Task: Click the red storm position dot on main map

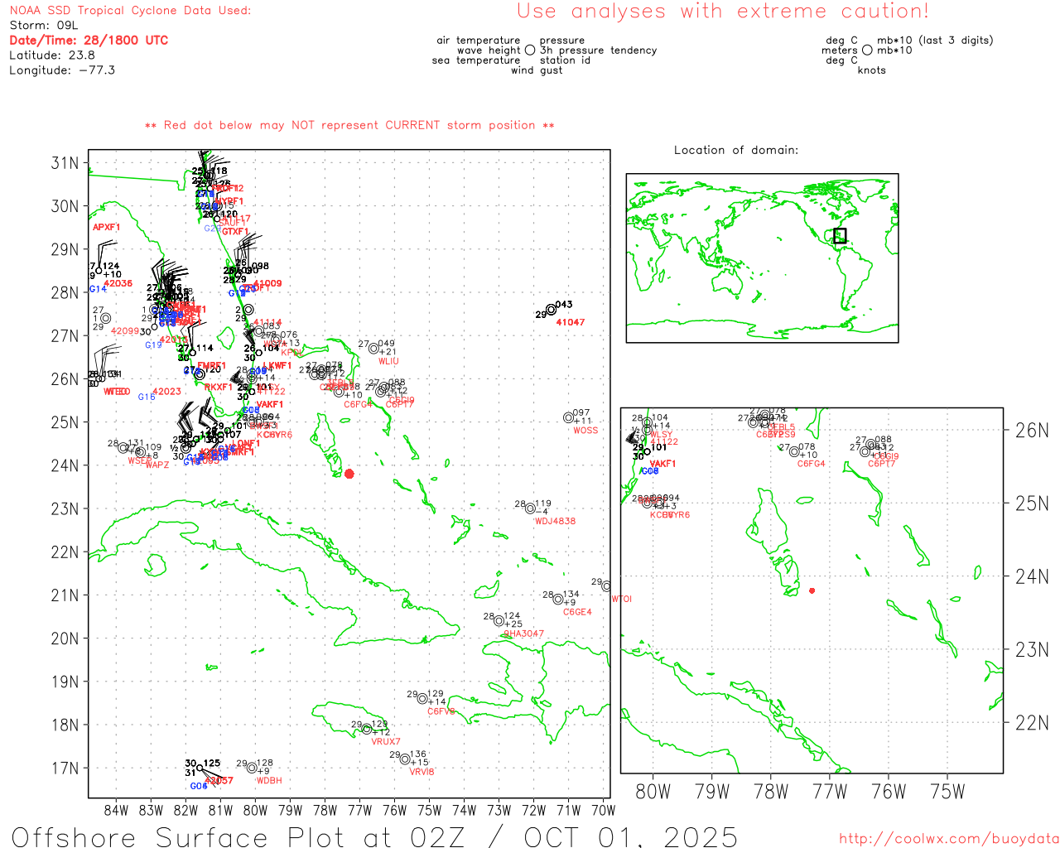Action: [x=349, y=474]
